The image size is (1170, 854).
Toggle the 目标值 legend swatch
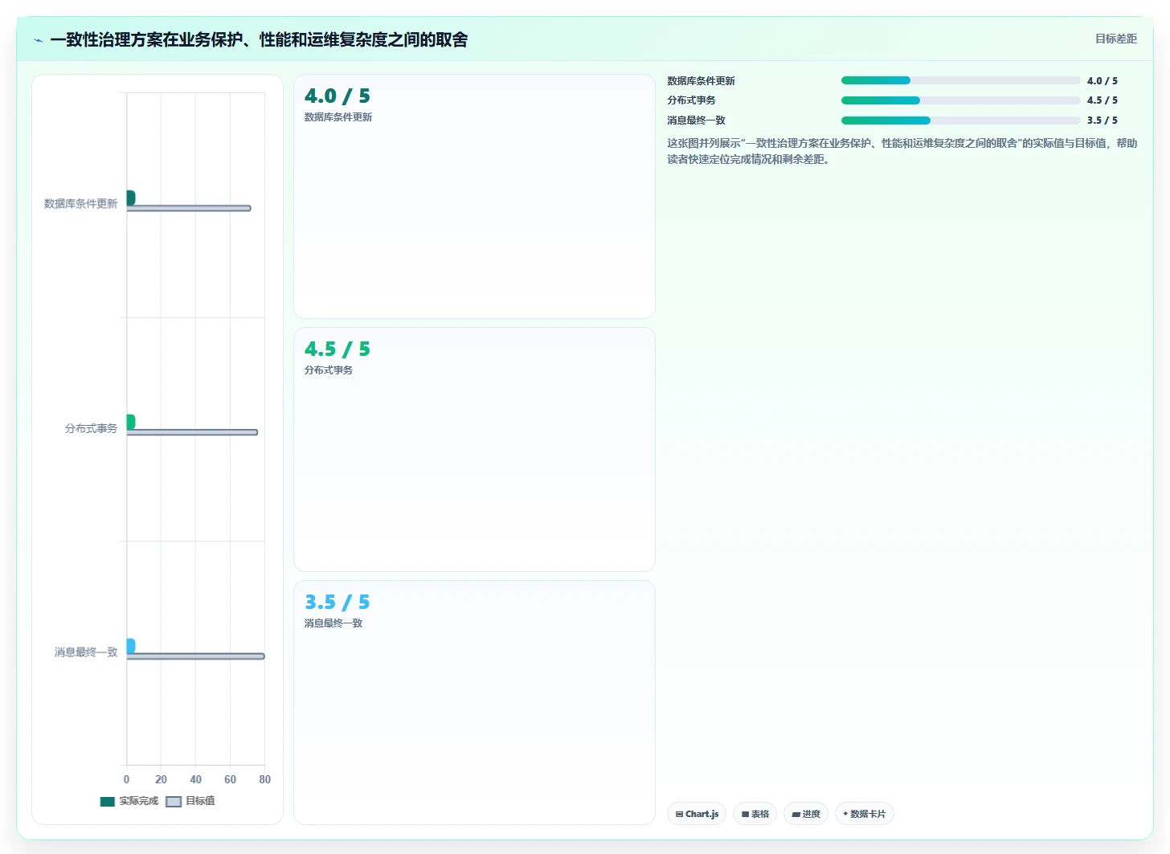174,801
